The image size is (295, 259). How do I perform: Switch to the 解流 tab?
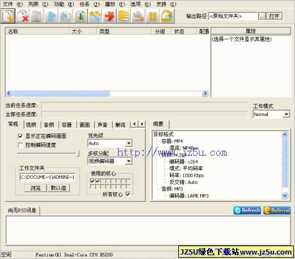click(121, 125)
